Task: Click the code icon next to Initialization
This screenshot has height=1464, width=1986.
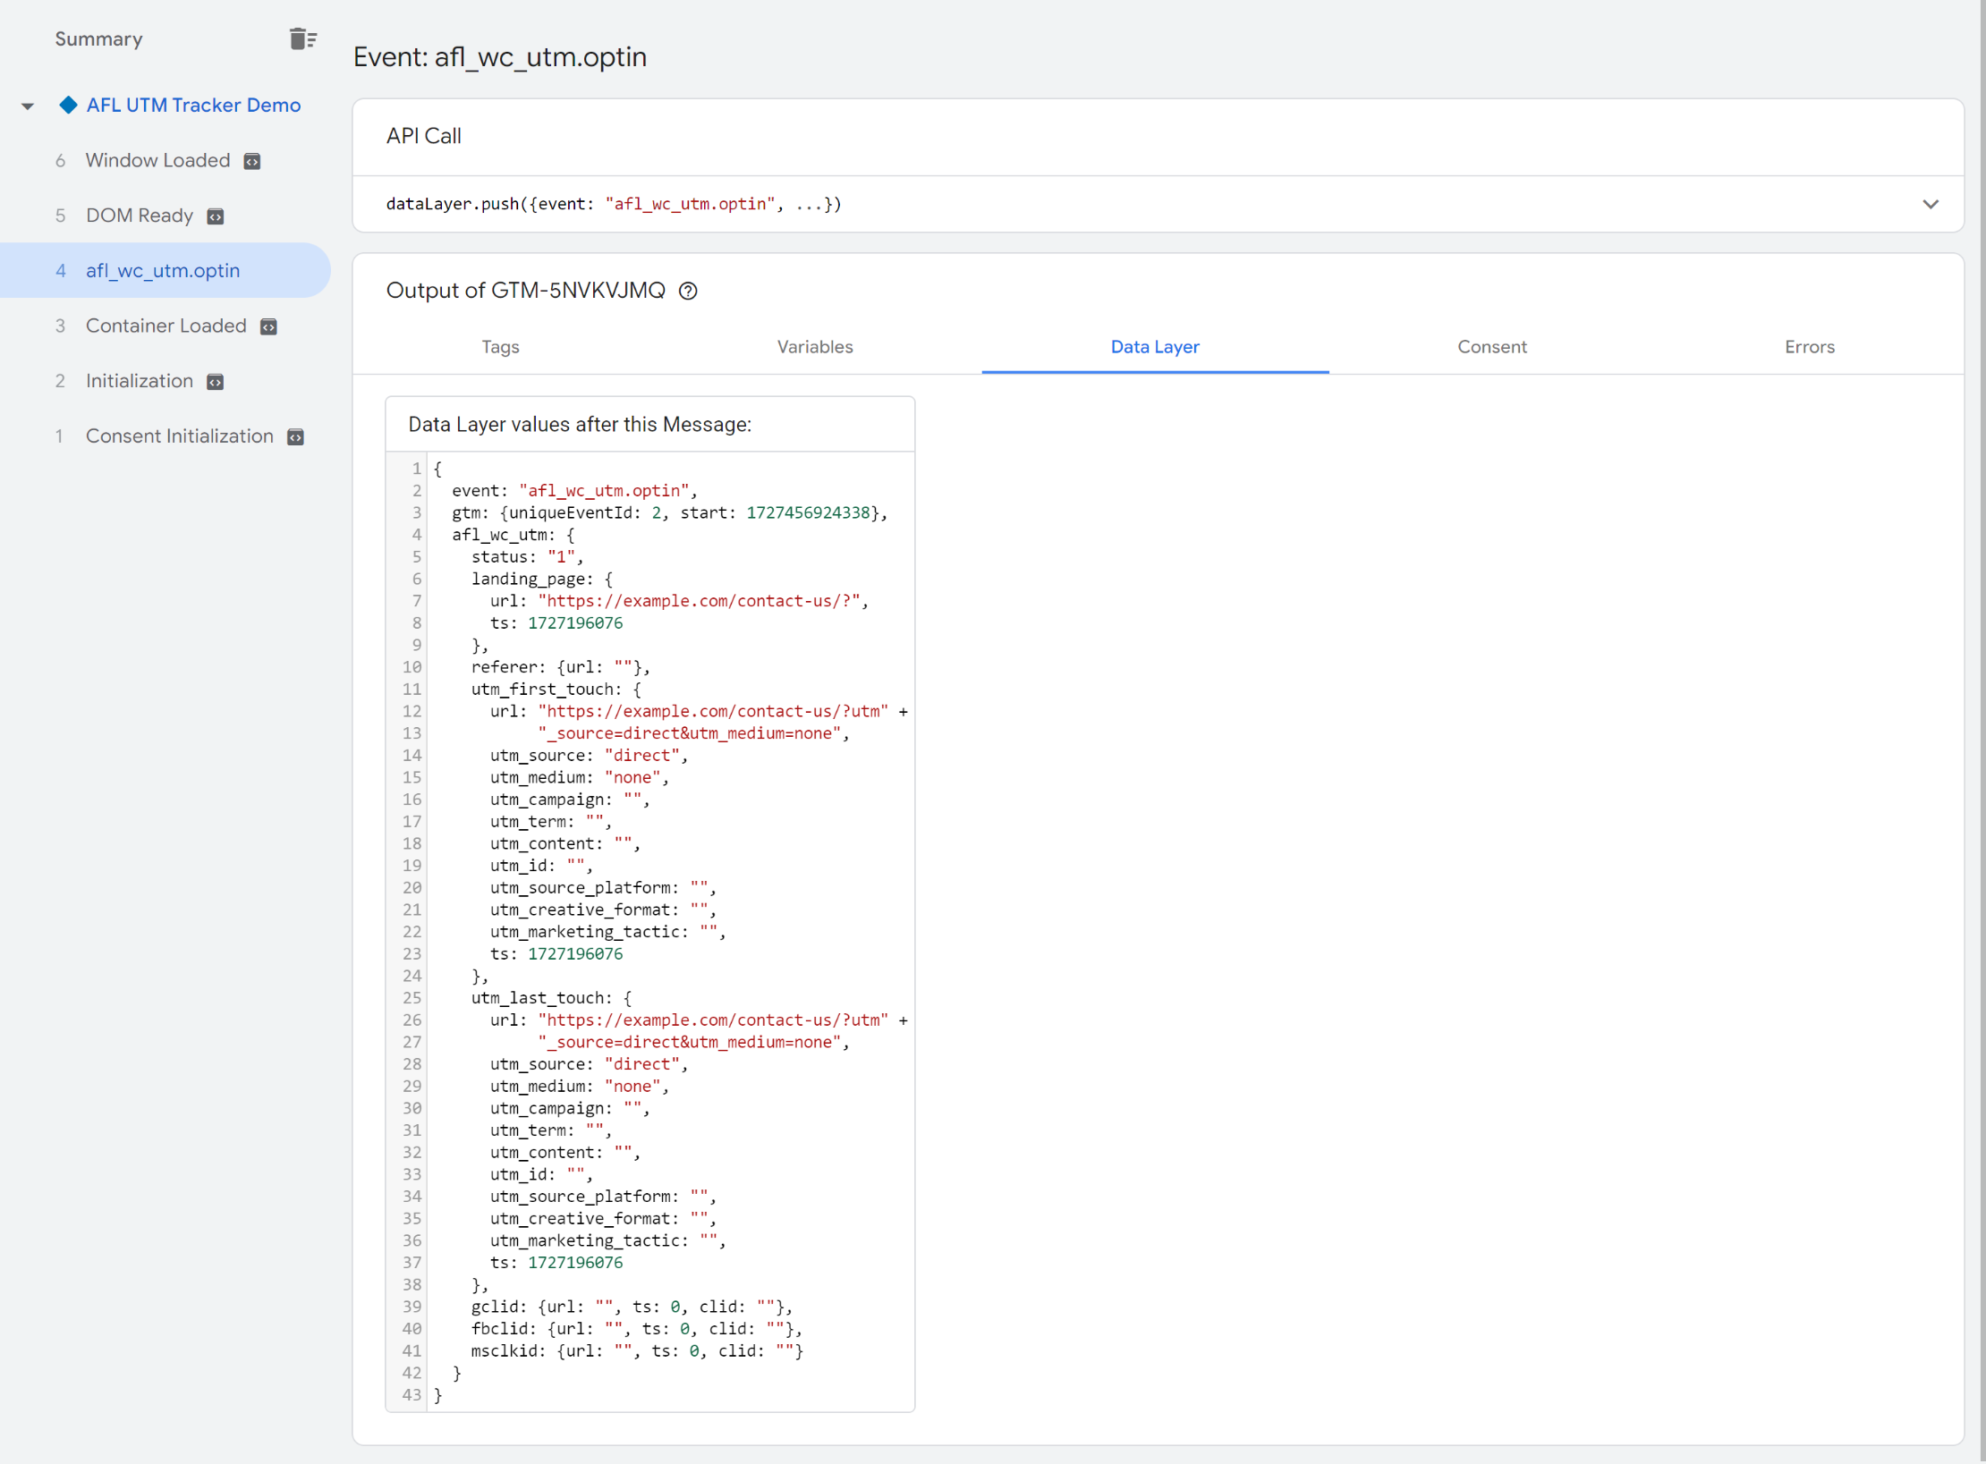Action: click(x=216, y=382)
